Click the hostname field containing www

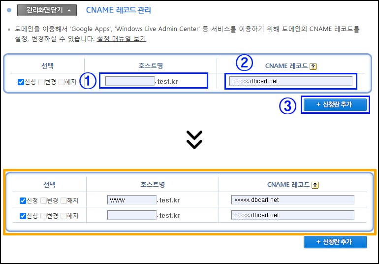[x=131, y=200]
